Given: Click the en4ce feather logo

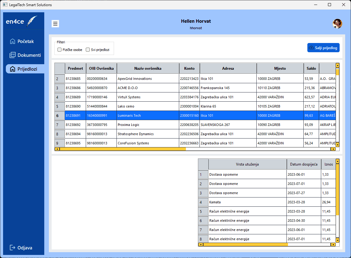Looking at the screenshot, I should (32, 21).
